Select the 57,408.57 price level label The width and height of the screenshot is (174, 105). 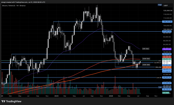click(167, 72)
